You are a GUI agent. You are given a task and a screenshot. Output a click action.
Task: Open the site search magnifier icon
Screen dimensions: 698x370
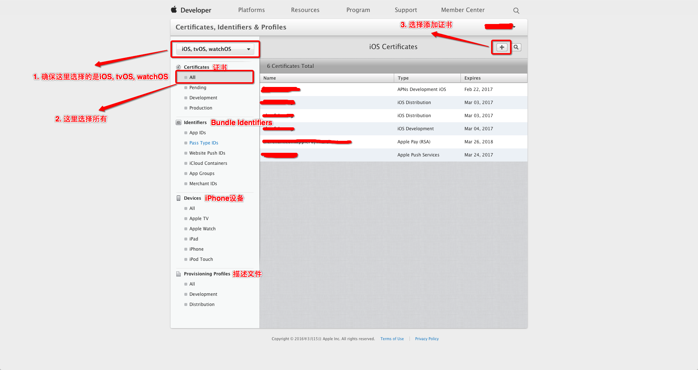[x=516, y=11]
